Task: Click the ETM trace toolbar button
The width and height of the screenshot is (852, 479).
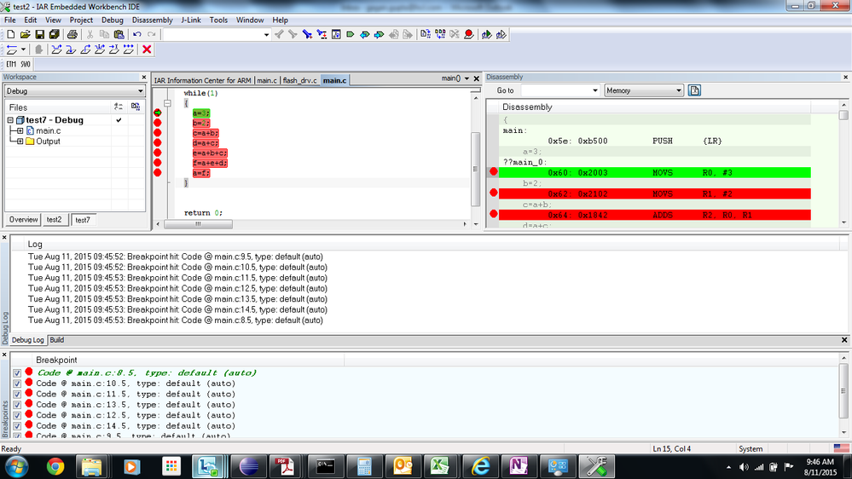Action: tap(11, 64)
